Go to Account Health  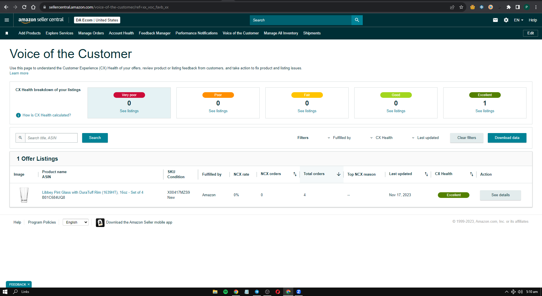pos(121,33)
